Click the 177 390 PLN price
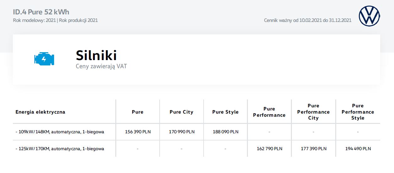Image resolution: width=394 pixels, height=173 pixels. 313,149
